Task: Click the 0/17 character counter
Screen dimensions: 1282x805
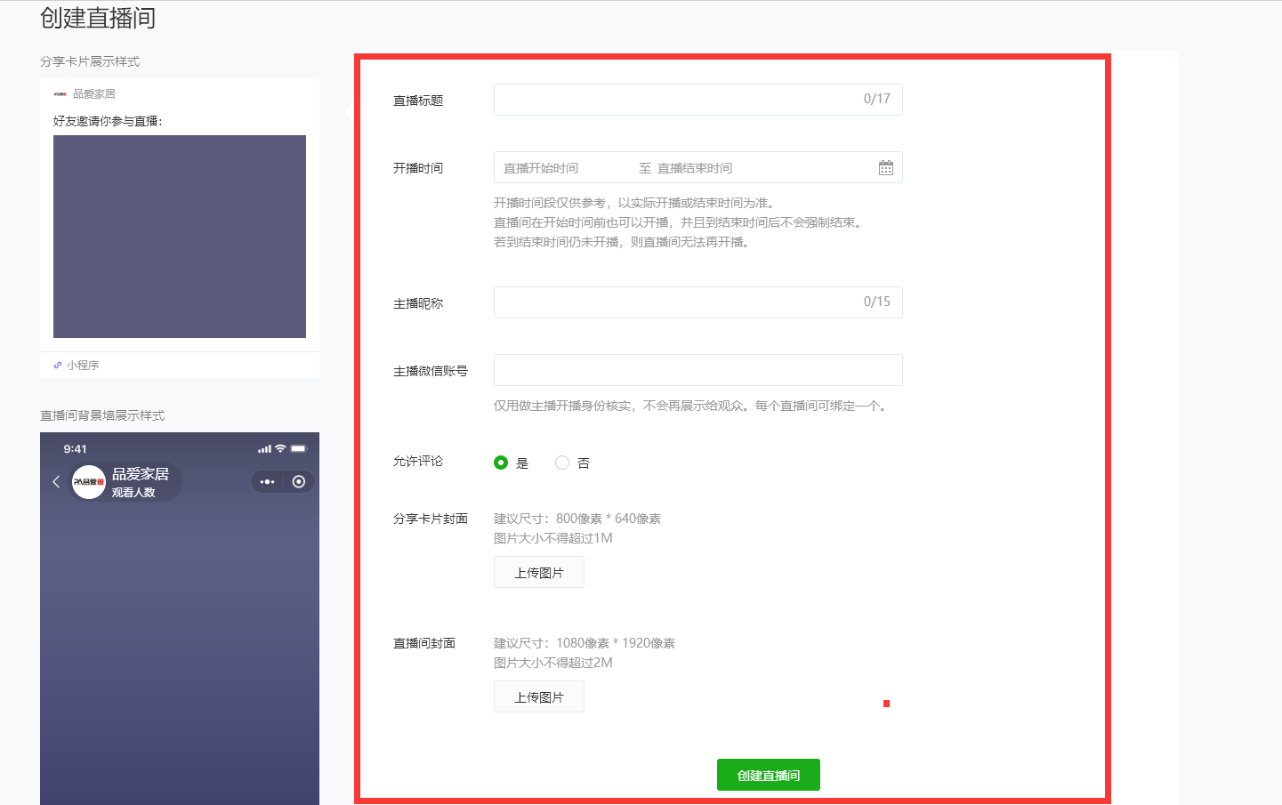Action: (x=877, y=99)
